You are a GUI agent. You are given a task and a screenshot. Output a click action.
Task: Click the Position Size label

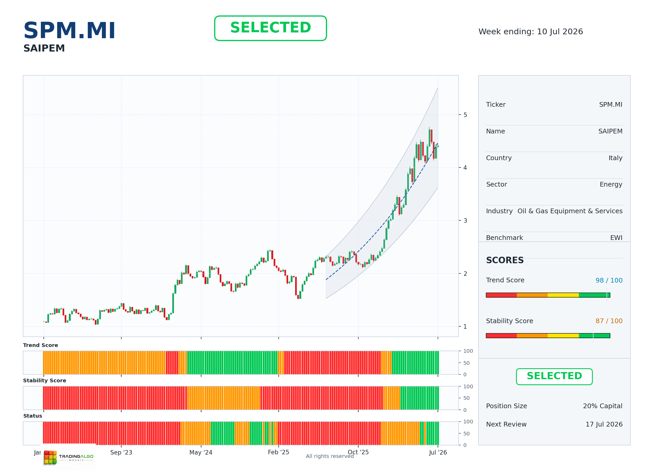(x=507, y=406)
